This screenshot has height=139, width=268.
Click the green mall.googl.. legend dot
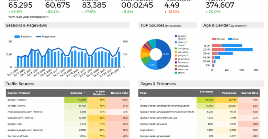(176, 49)
